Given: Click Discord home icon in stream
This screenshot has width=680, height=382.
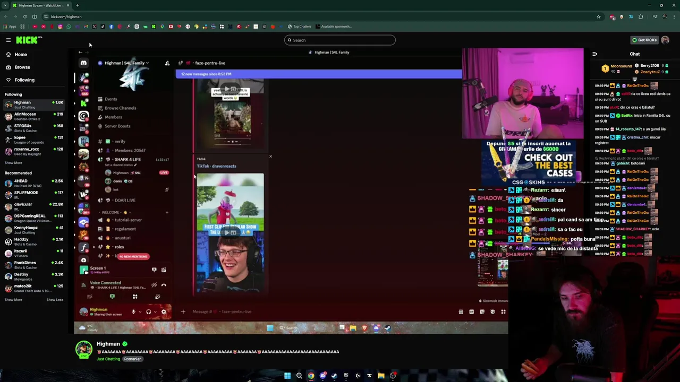Looking at the screenshot, I should tap(83, 63).
